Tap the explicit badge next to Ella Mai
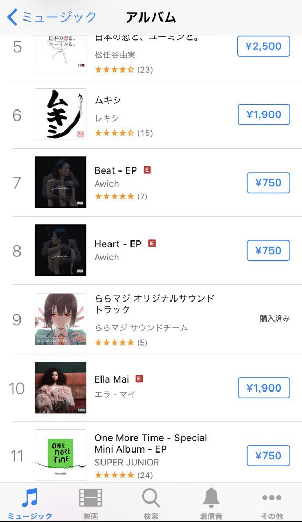 (x=139, y=378)
